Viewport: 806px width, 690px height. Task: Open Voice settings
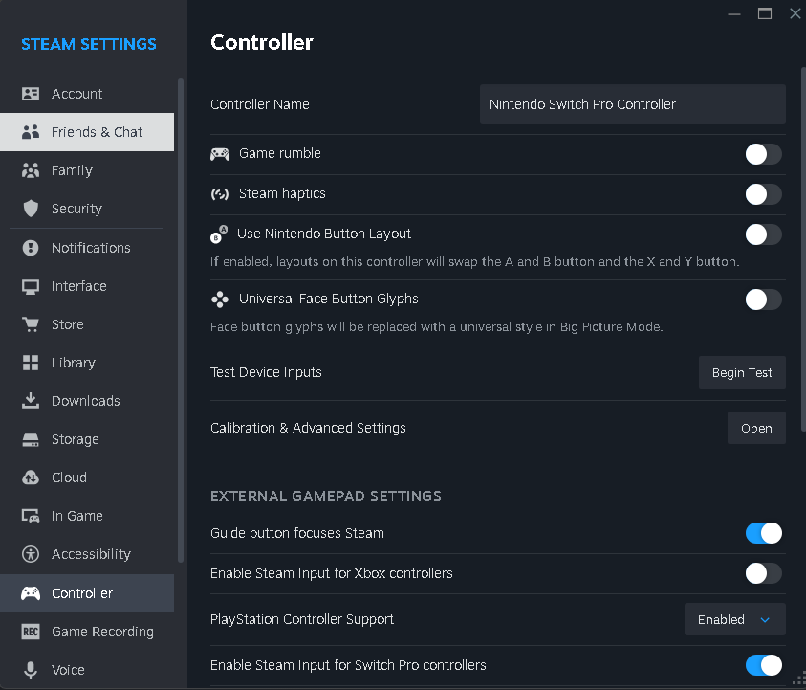point(87,670)
